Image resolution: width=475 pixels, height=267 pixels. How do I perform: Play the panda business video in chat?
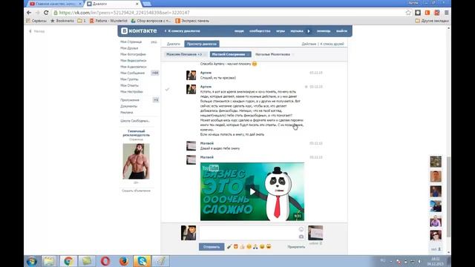click(252, 191)
